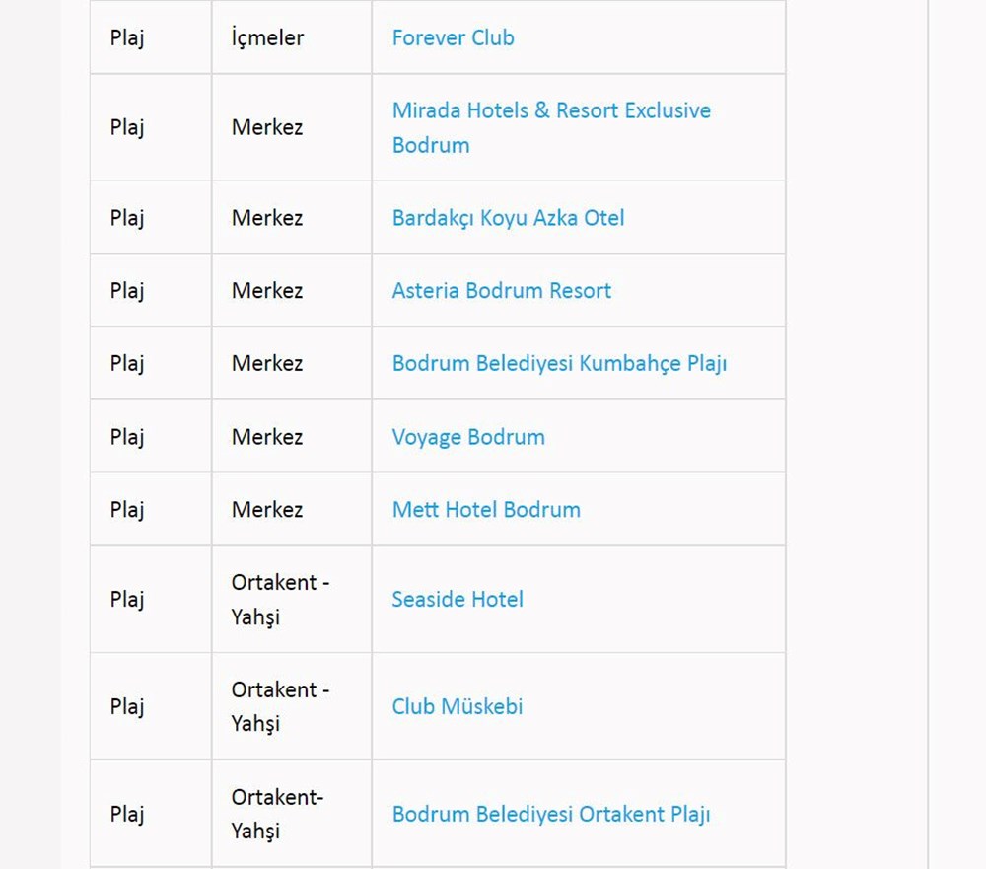The image size is (986, 869).
Task: Click Merkez cell beside Bardakçı Koyu Azka Otel
Action: [x=266, y=218]
